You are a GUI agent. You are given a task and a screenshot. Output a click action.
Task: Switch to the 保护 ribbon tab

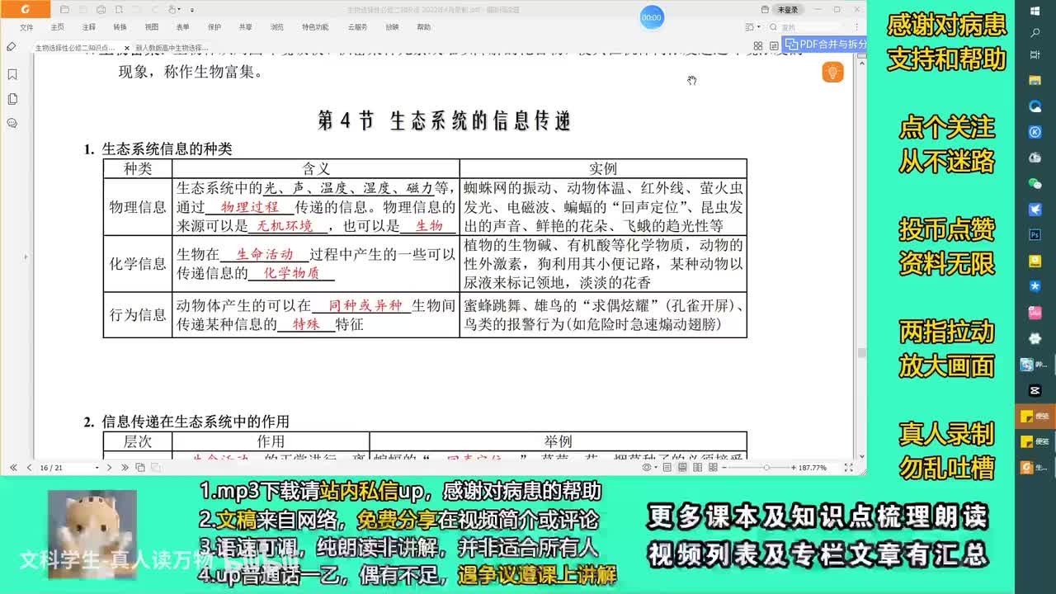coord(214,27)
